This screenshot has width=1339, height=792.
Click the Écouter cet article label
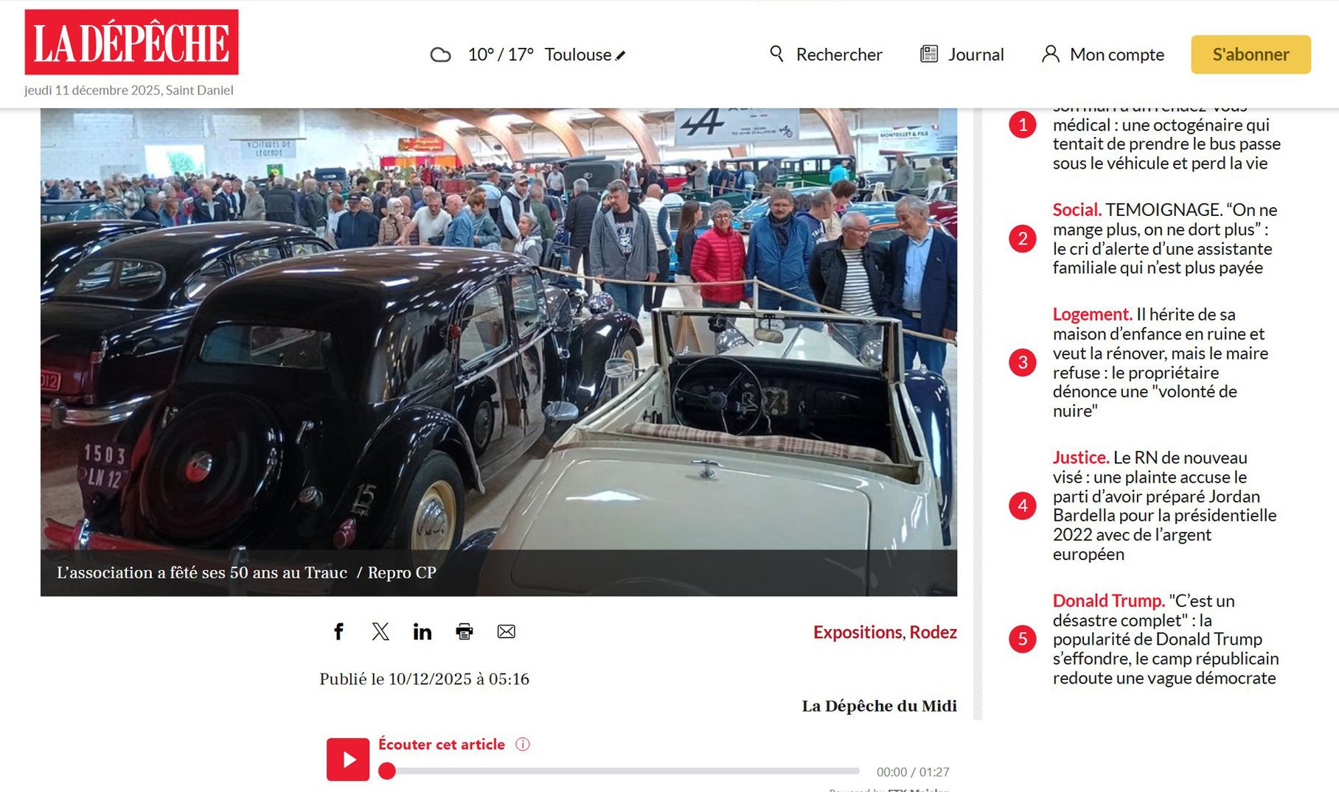pos(442,744)
